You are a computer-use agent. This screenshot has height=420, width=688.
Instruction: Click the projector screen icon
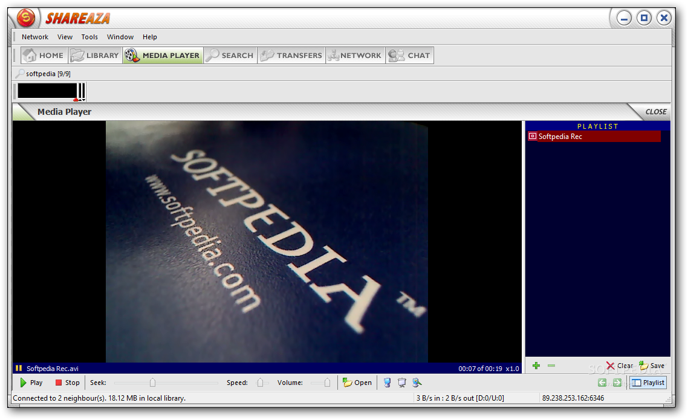point(402,383)
